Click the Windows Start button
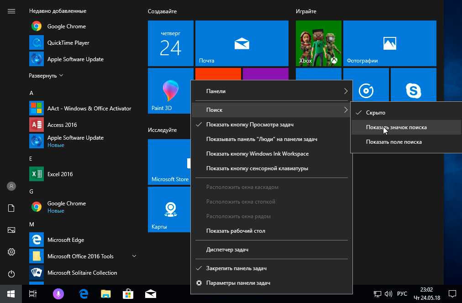The image size is (462, 303). [11, 294]
